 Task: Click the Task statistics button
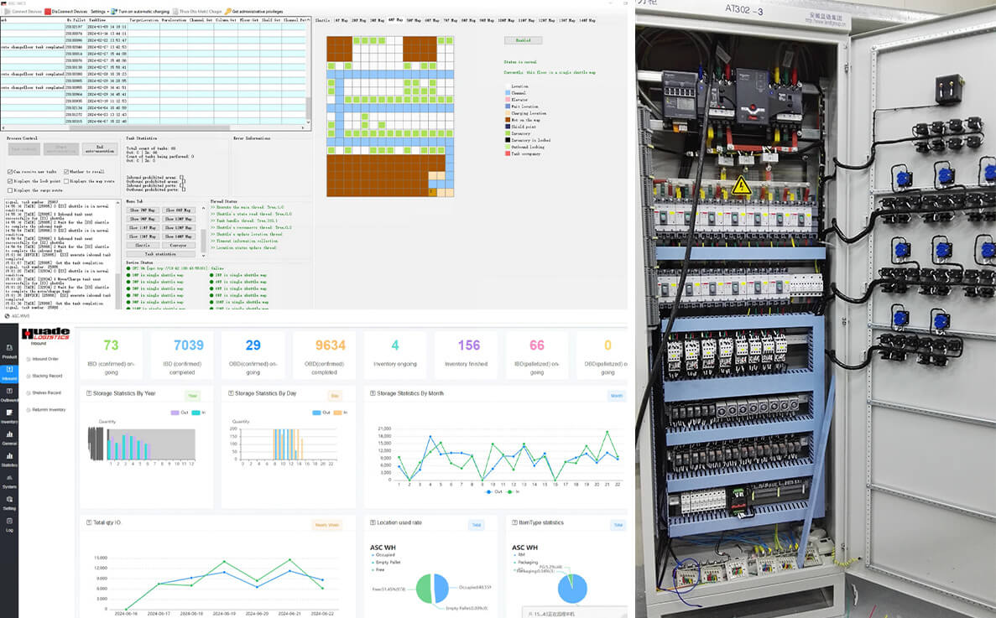click(x=161, y=253)
